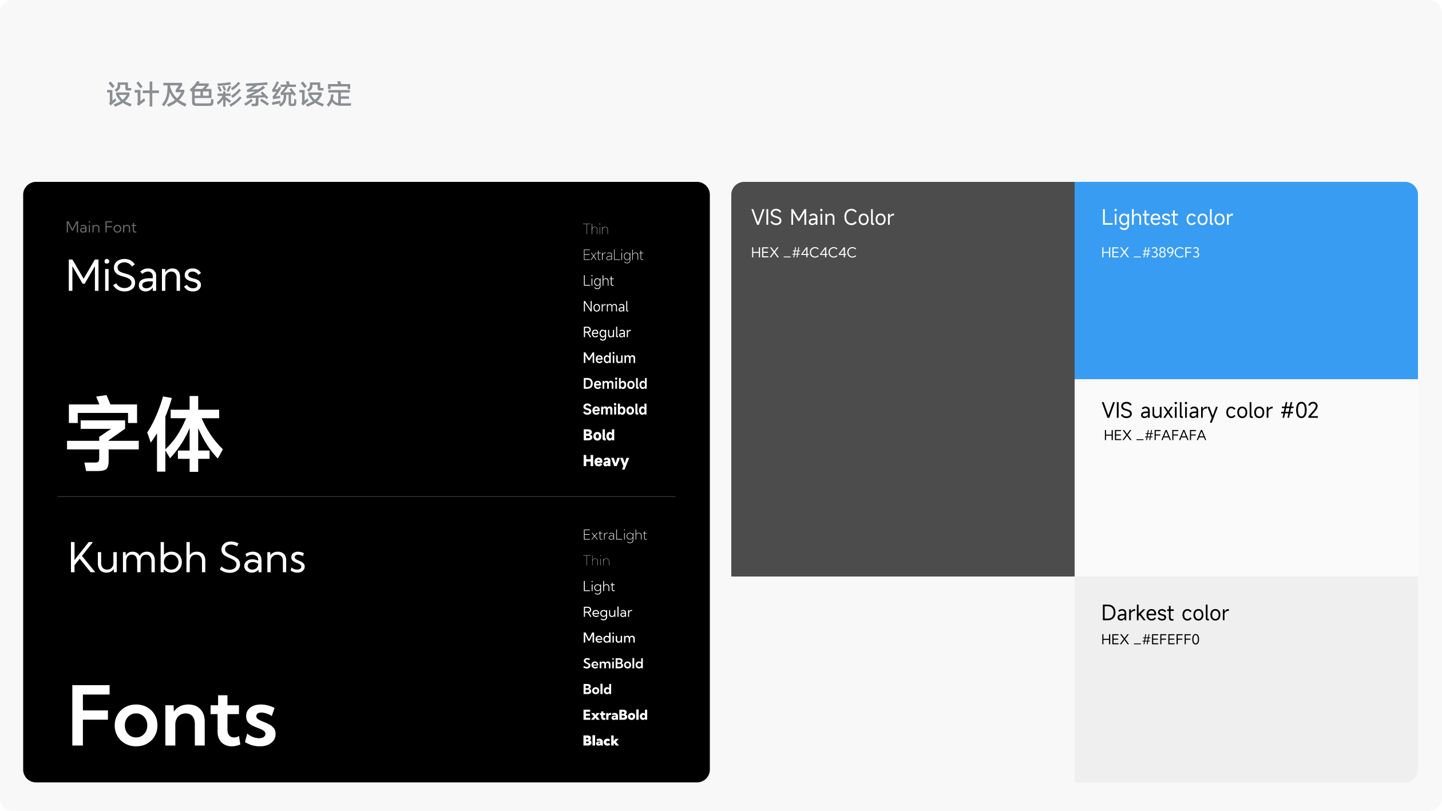Click the large Fonts sample text

coord(173,716)
